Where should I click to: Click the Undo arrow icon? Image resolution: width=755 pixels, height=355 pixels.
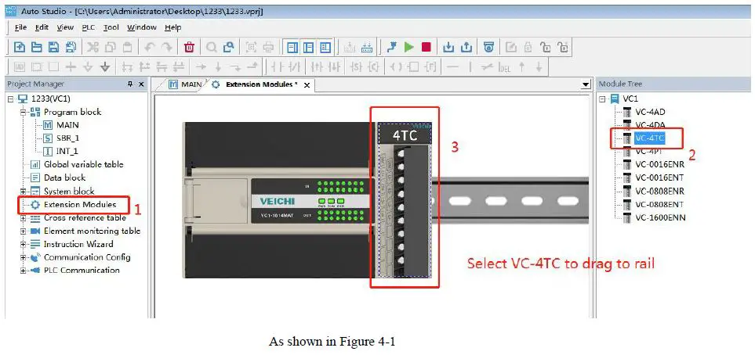click(x=149, y=47)
